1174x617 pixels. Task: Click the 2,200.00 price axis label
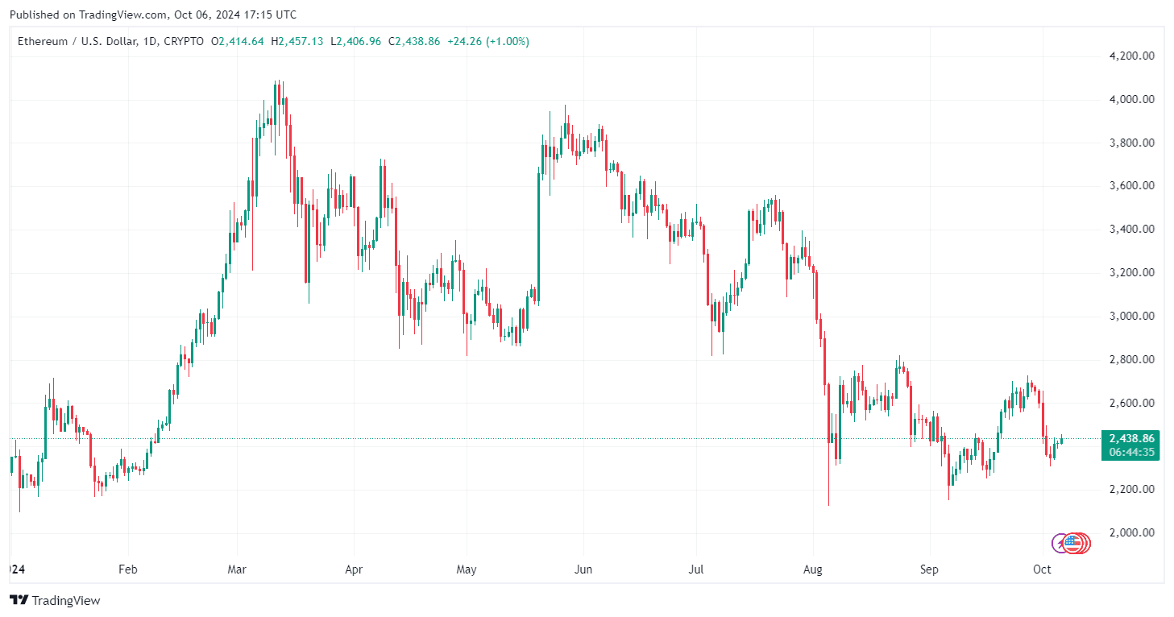coord(1131,490)
